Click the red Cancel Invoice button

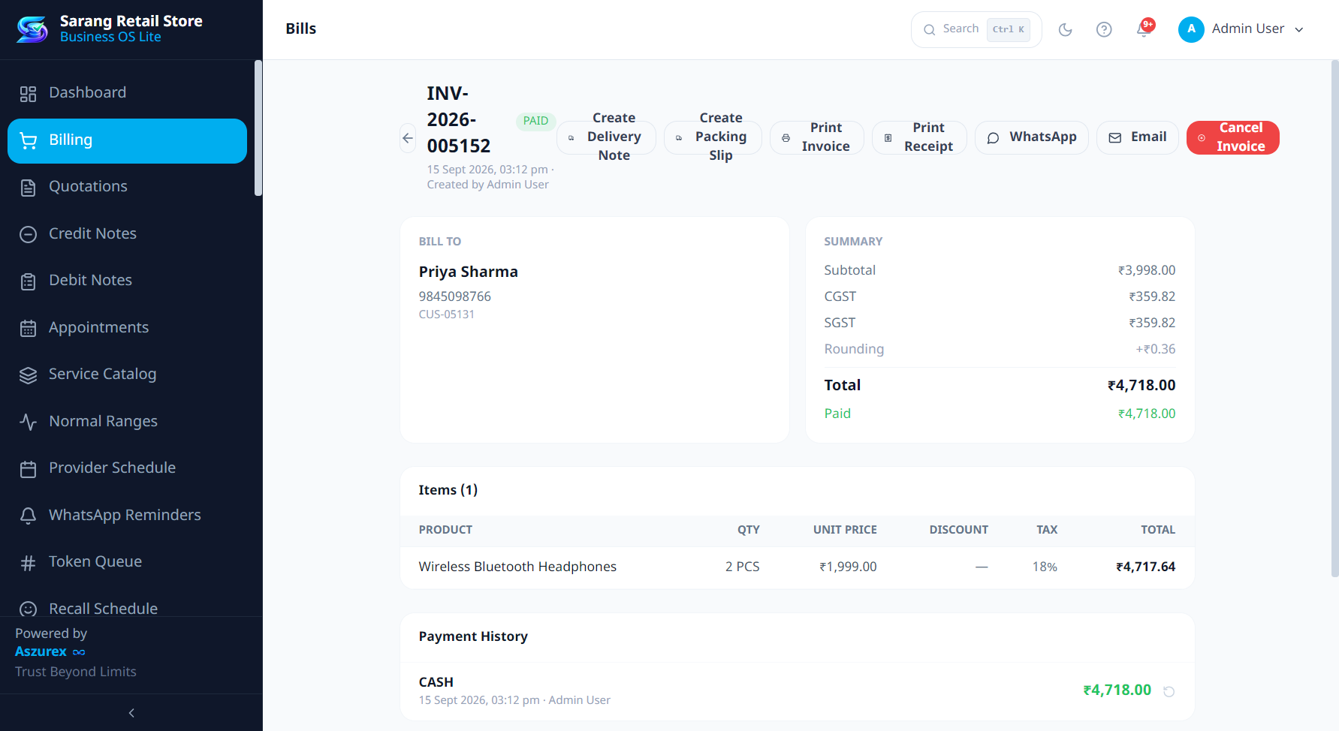(x=1232, y=137)
